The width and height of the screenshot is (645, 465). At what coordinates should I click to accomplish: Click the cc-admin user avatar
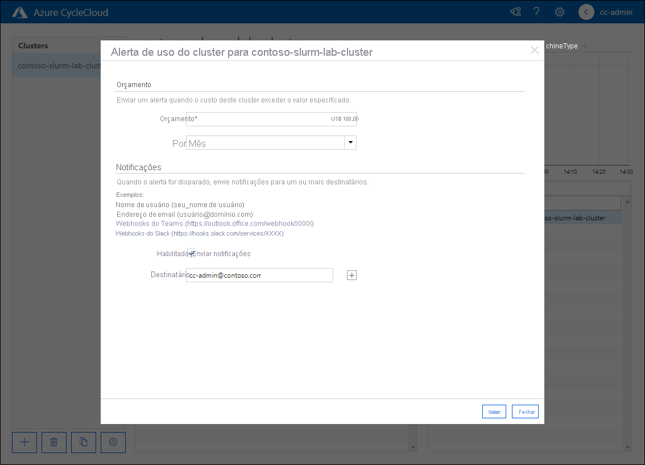point(586,12)
